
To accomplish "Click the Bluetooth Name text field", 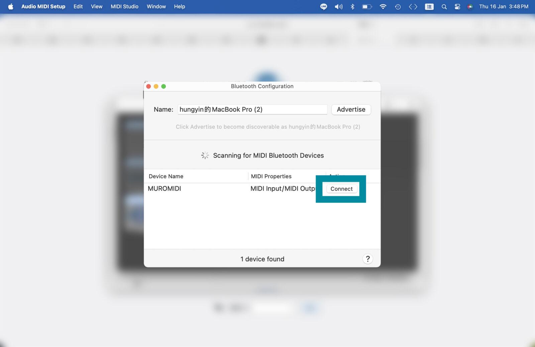I will [x=252, y=110].
